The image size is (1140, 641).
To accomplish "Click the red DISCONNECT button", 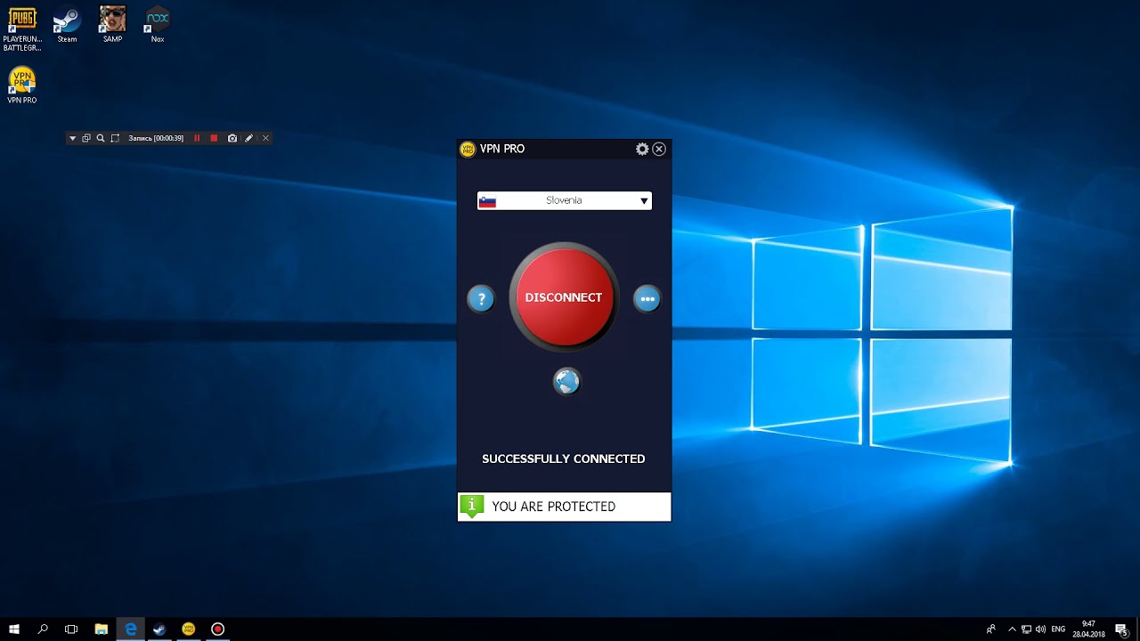I will [564, 297].
